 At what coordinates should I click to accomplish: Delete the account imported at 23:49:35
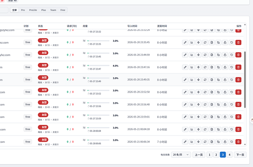pos(238,79)
